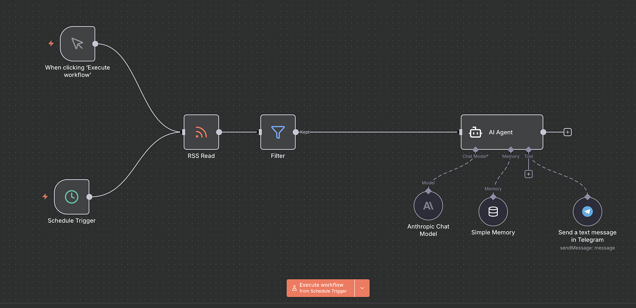Select the clock icon on Schedule Trigger
This screenshot has width=636, height=308.
72,197
